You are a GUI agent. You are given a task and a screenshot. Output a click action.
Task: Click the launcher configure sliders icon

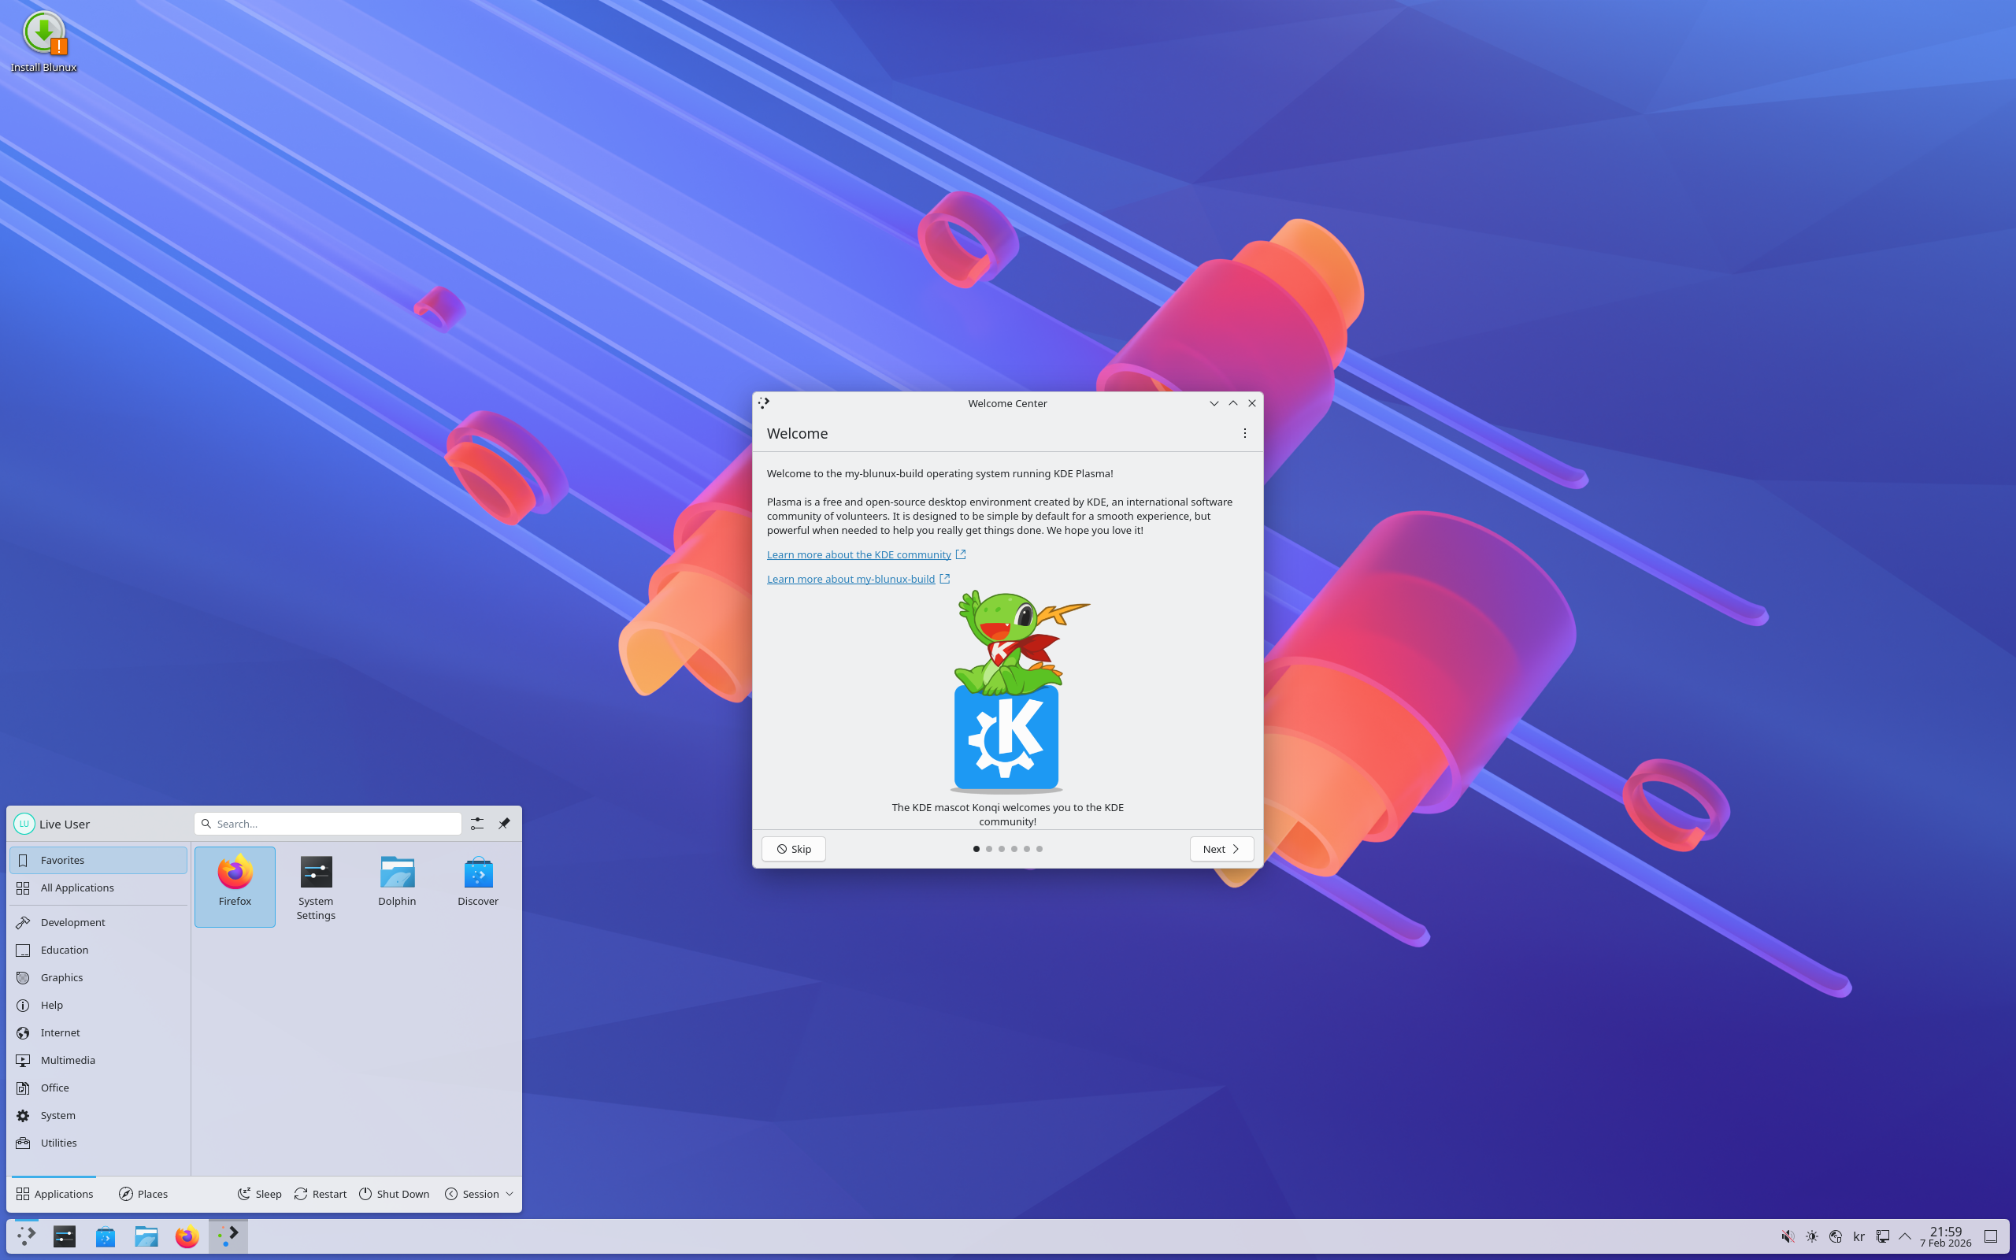(476, 824)
